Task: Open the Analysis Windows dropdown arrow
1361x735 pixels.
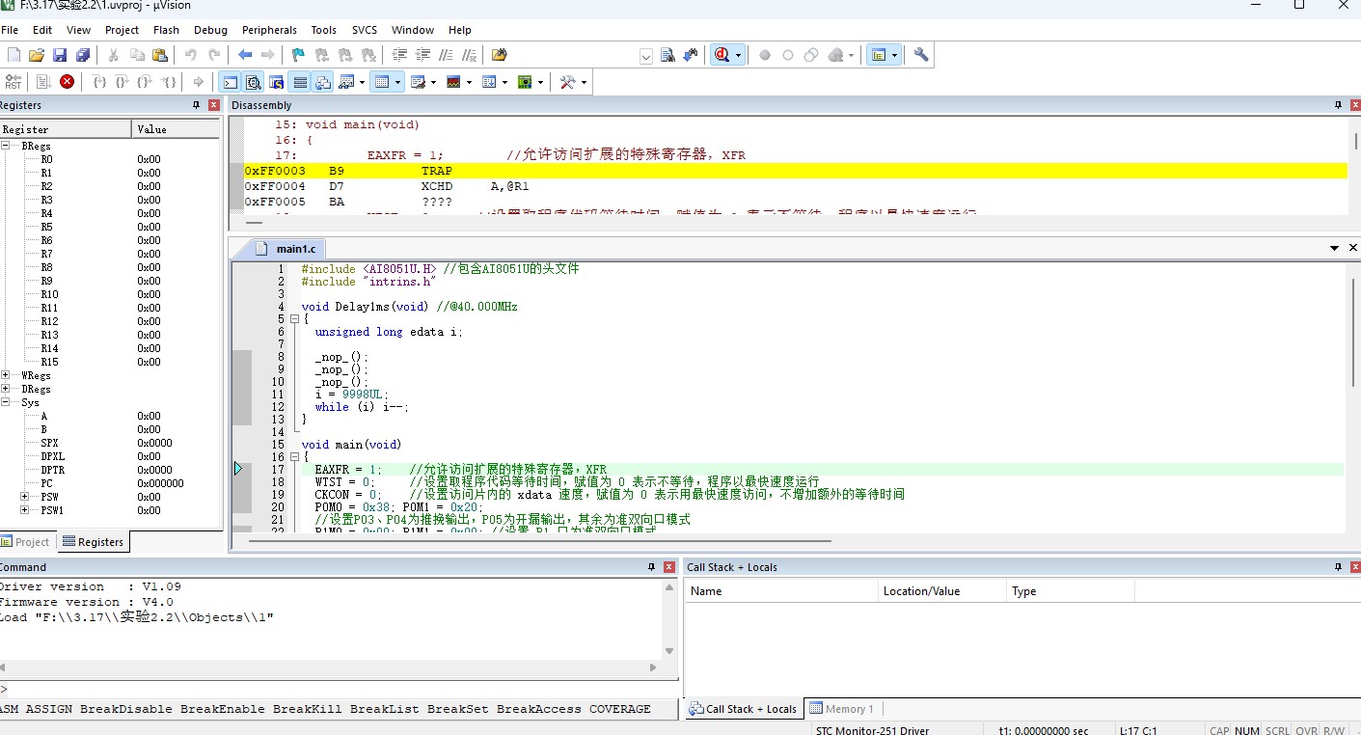Action: [470, 82]
